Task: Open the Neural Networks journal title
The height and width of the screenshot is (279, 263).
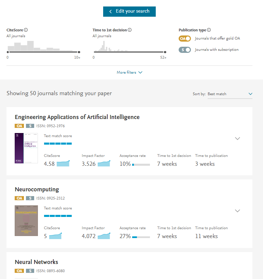Action: point(37,262)
